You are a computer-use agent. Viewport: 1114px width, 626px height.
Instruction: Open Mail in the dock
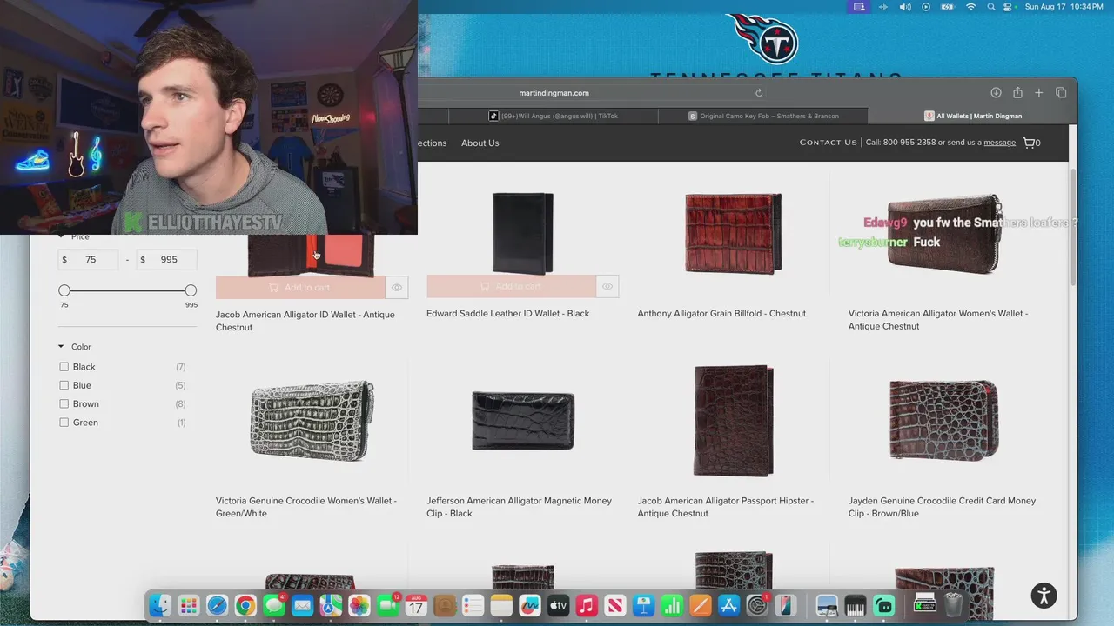pyautogui.click(x=302, y=605)
